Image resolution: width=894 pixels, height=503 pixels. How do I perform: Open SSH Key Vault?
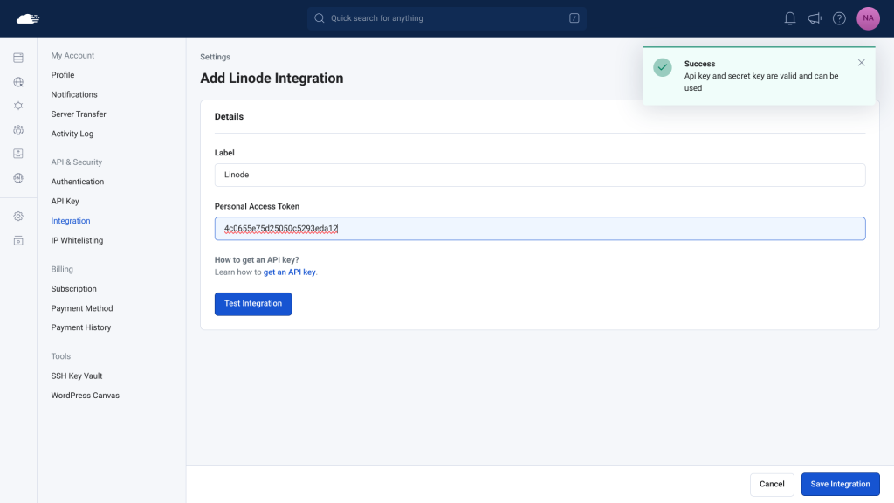click(x=77, y=376)
